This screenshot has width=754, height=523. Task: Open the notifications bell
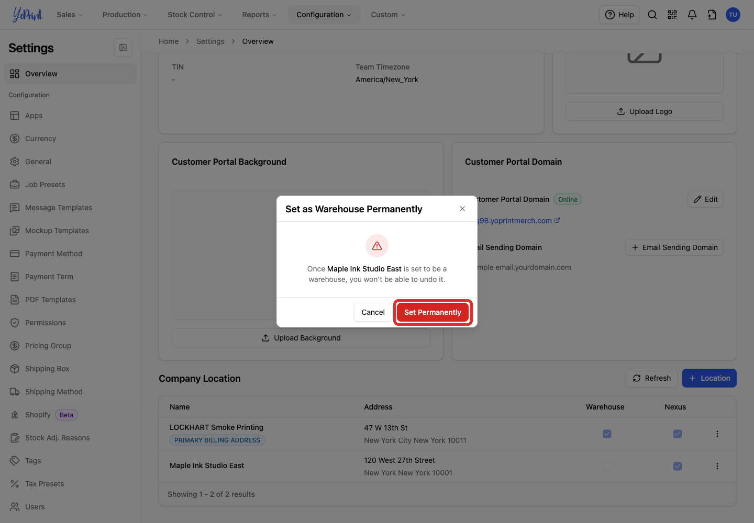(x=692, y=15)
